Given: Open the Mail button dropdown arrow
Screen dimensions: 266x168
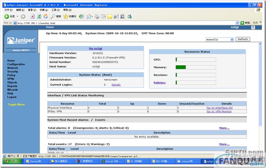Looking at the screenshot, I should tap(92, 16).
